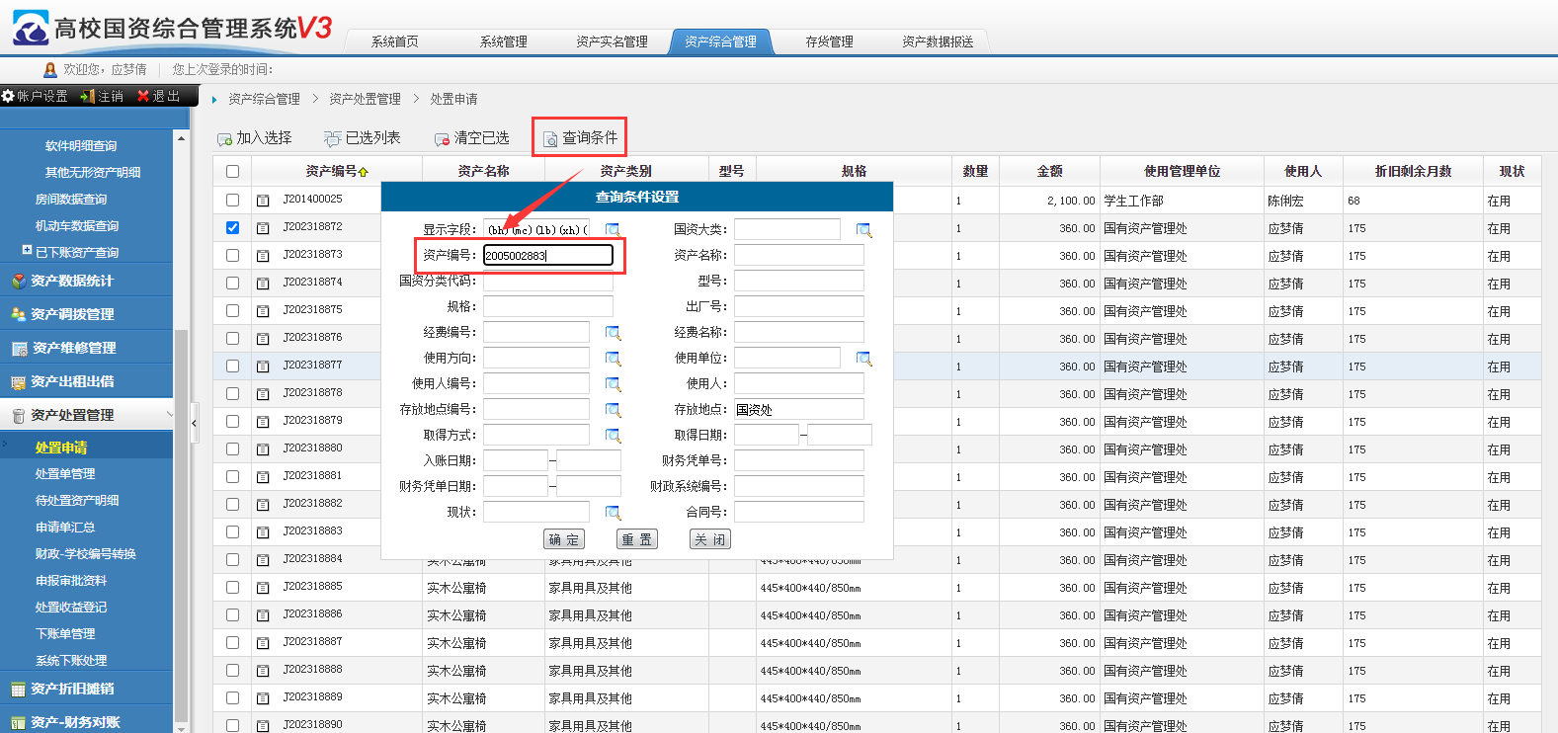Open lookup icon beside 经费编号 field
Image resolution: width=1558 pixels, height=733 pixels.
click(x=613, y=333)
